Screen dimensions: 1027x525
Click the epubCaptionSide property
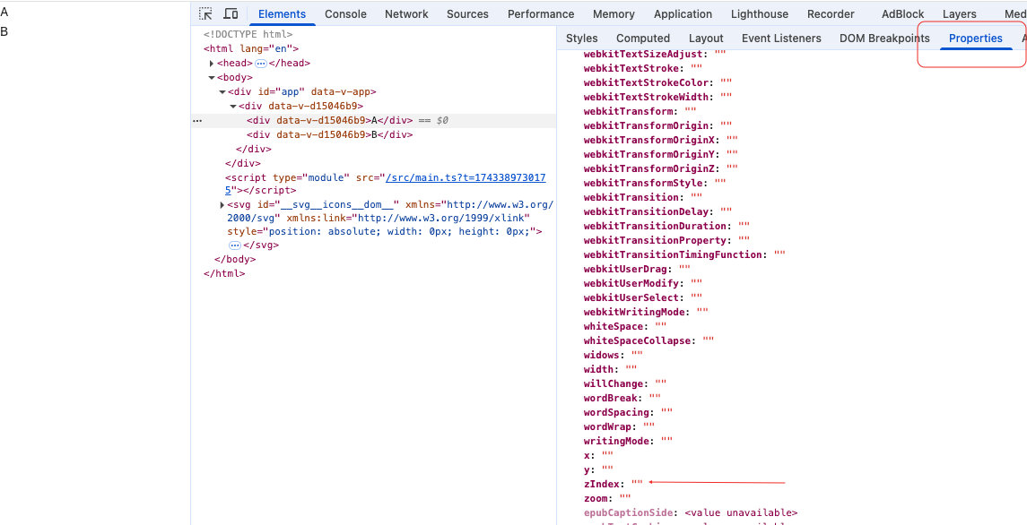(x=691, y=513)
